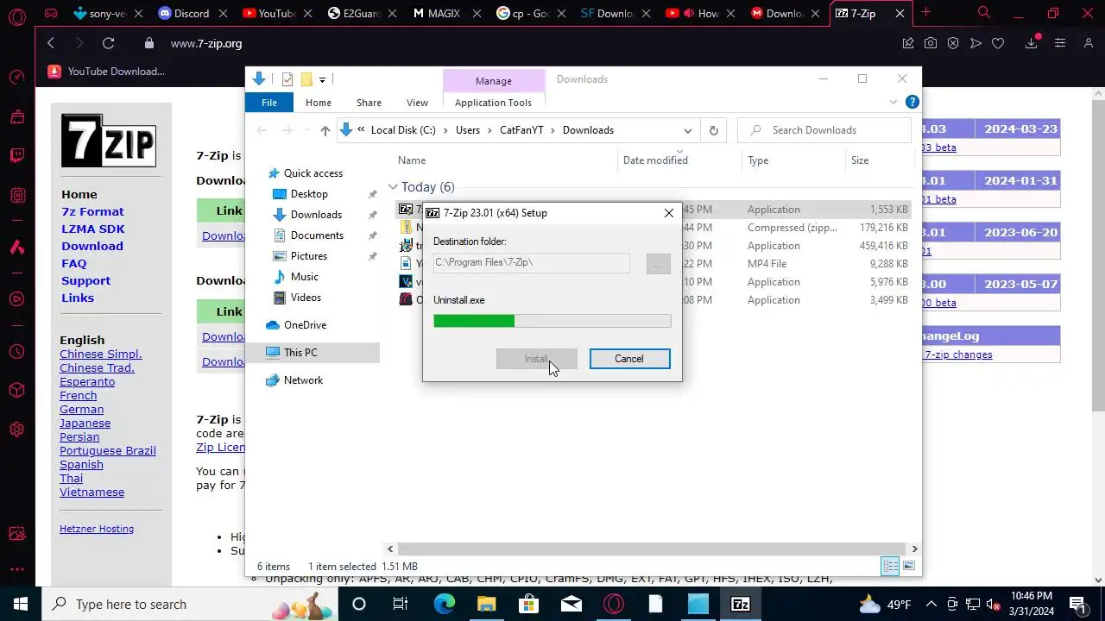This screenshot has height=621, width=1105.
Task: Click the Opera profile person icon
Action: coord(1089,43)
